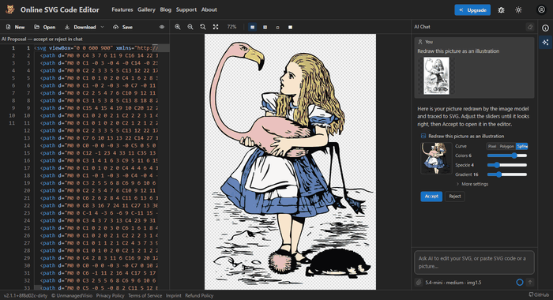Open the Privacy Policy link
553x300 pixels.
pos(110,296)
